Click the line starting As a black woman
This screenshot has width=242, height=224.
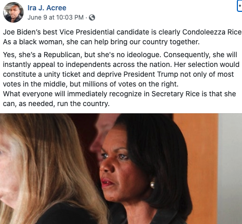(101, 42)
